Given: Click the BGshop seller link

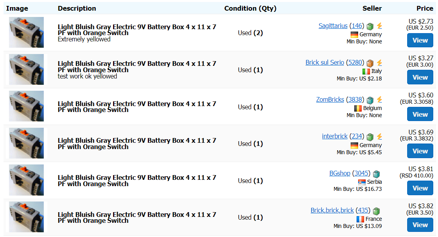Looking at the screenshot, I should [x=340, y=174].
